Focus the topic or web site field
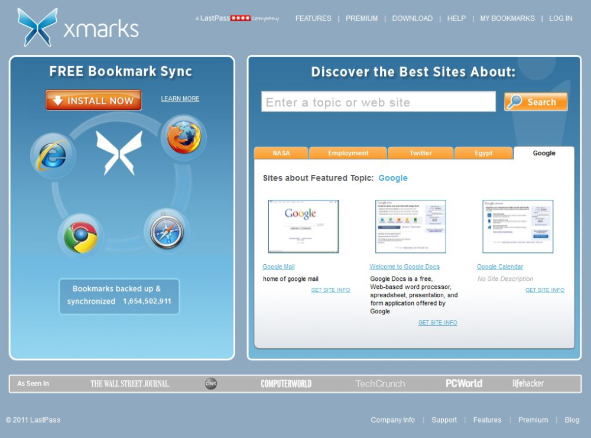The width and height of the screenshot is (591, 438). [378, 102]
